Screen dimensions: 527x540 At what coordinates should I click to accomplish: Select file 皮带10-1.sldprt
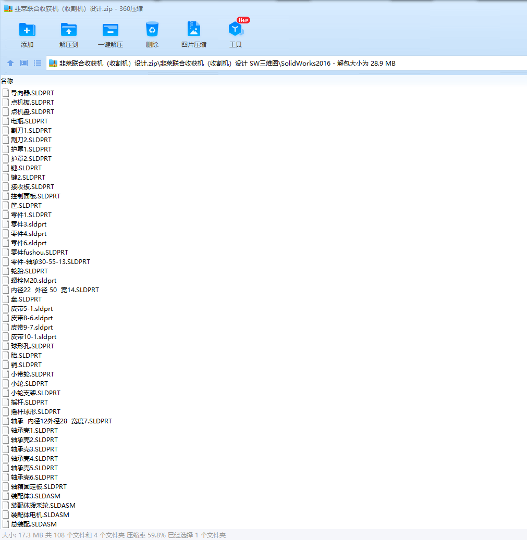click(x=33, y=336)
